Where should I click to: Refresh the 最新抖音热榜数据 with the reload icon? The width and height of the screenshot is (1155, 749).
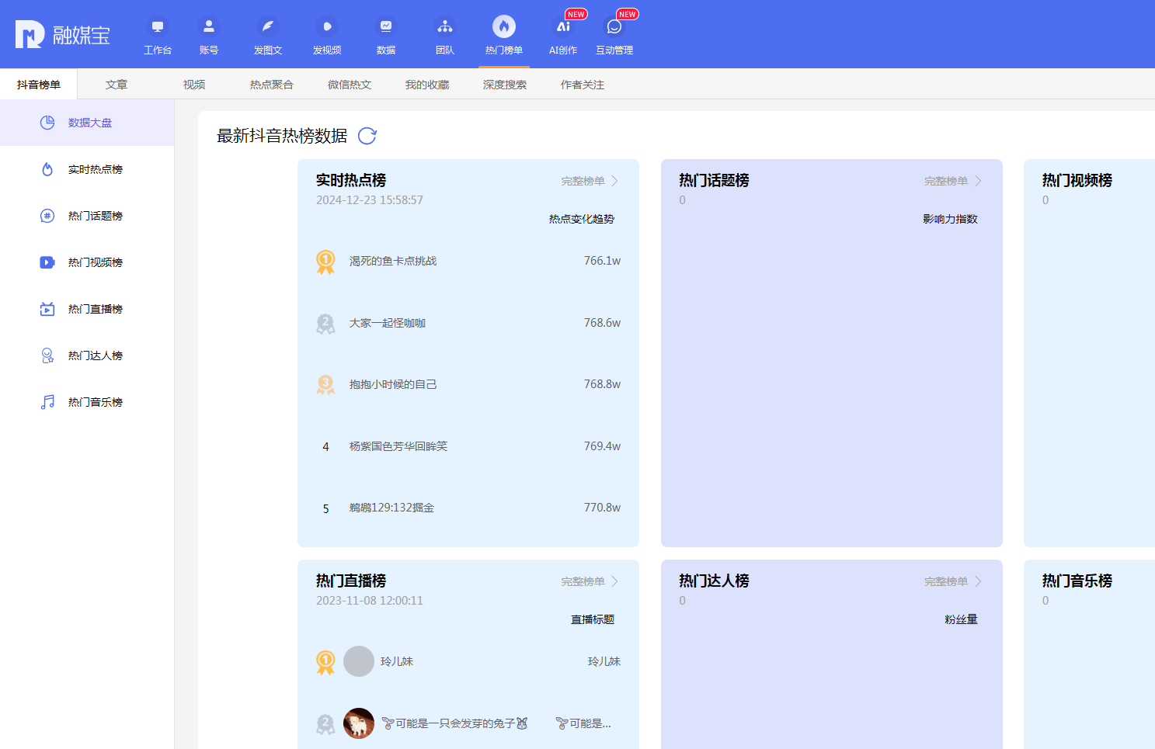(x=367, y=137)
